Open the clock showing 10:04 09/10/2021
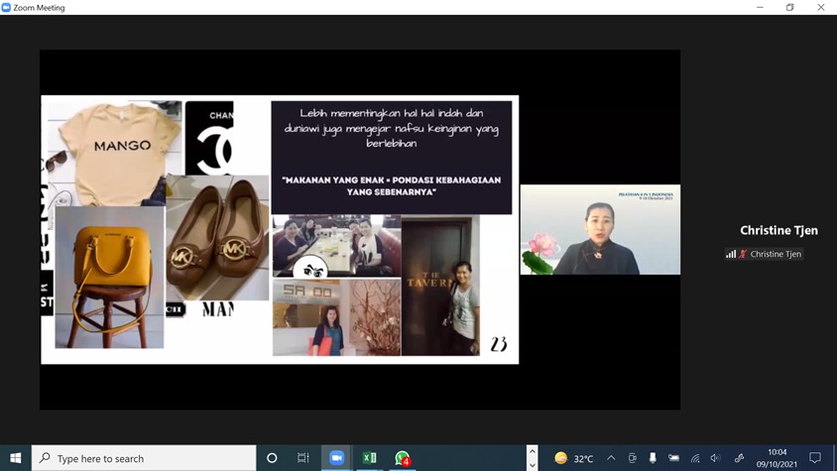The height and width of the screenshot is (471, 837). (x=777, y=458)
